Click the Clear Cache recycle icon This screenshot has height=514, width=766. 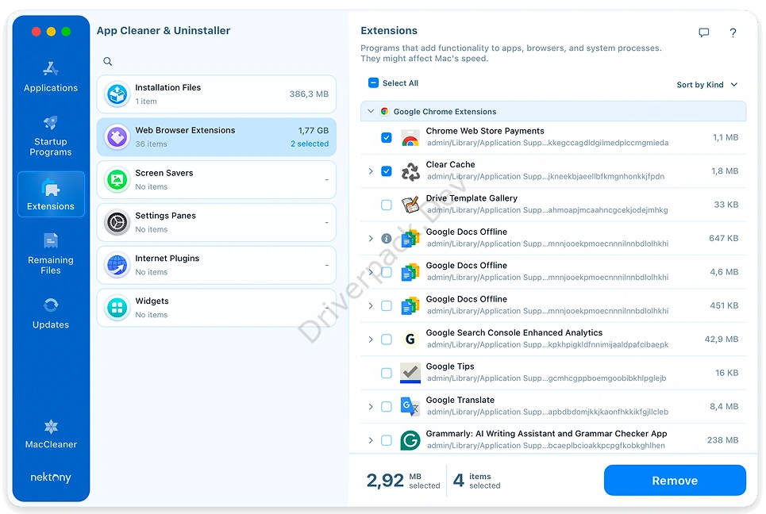[x=410, y=171]
